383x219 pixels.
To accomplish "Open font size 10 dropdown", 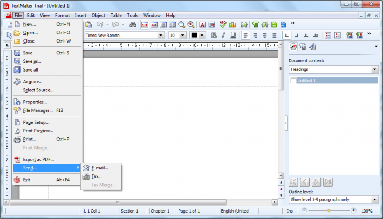I will coord(182,36).
